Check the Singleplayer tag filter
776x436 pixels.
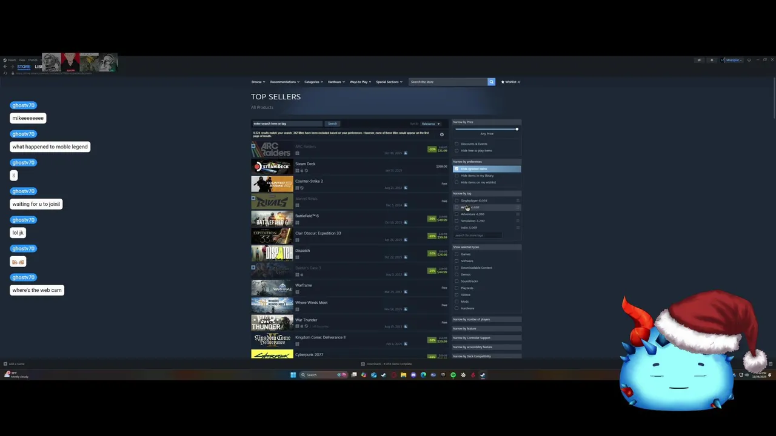(457, 200)
